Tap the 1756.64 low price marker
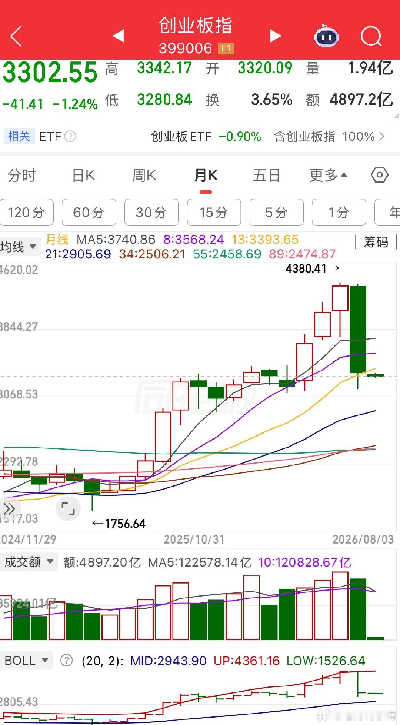 119,524
